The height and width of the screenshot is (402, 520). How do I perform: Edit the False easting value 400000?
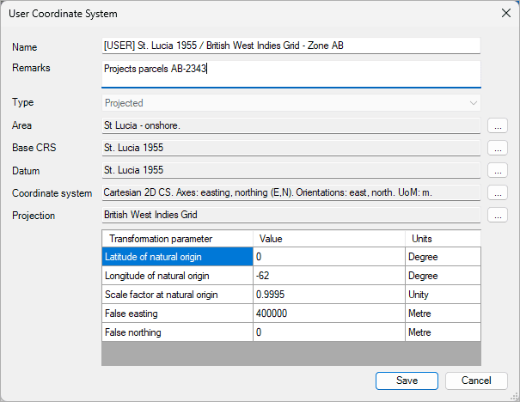(x=328, y=314)
